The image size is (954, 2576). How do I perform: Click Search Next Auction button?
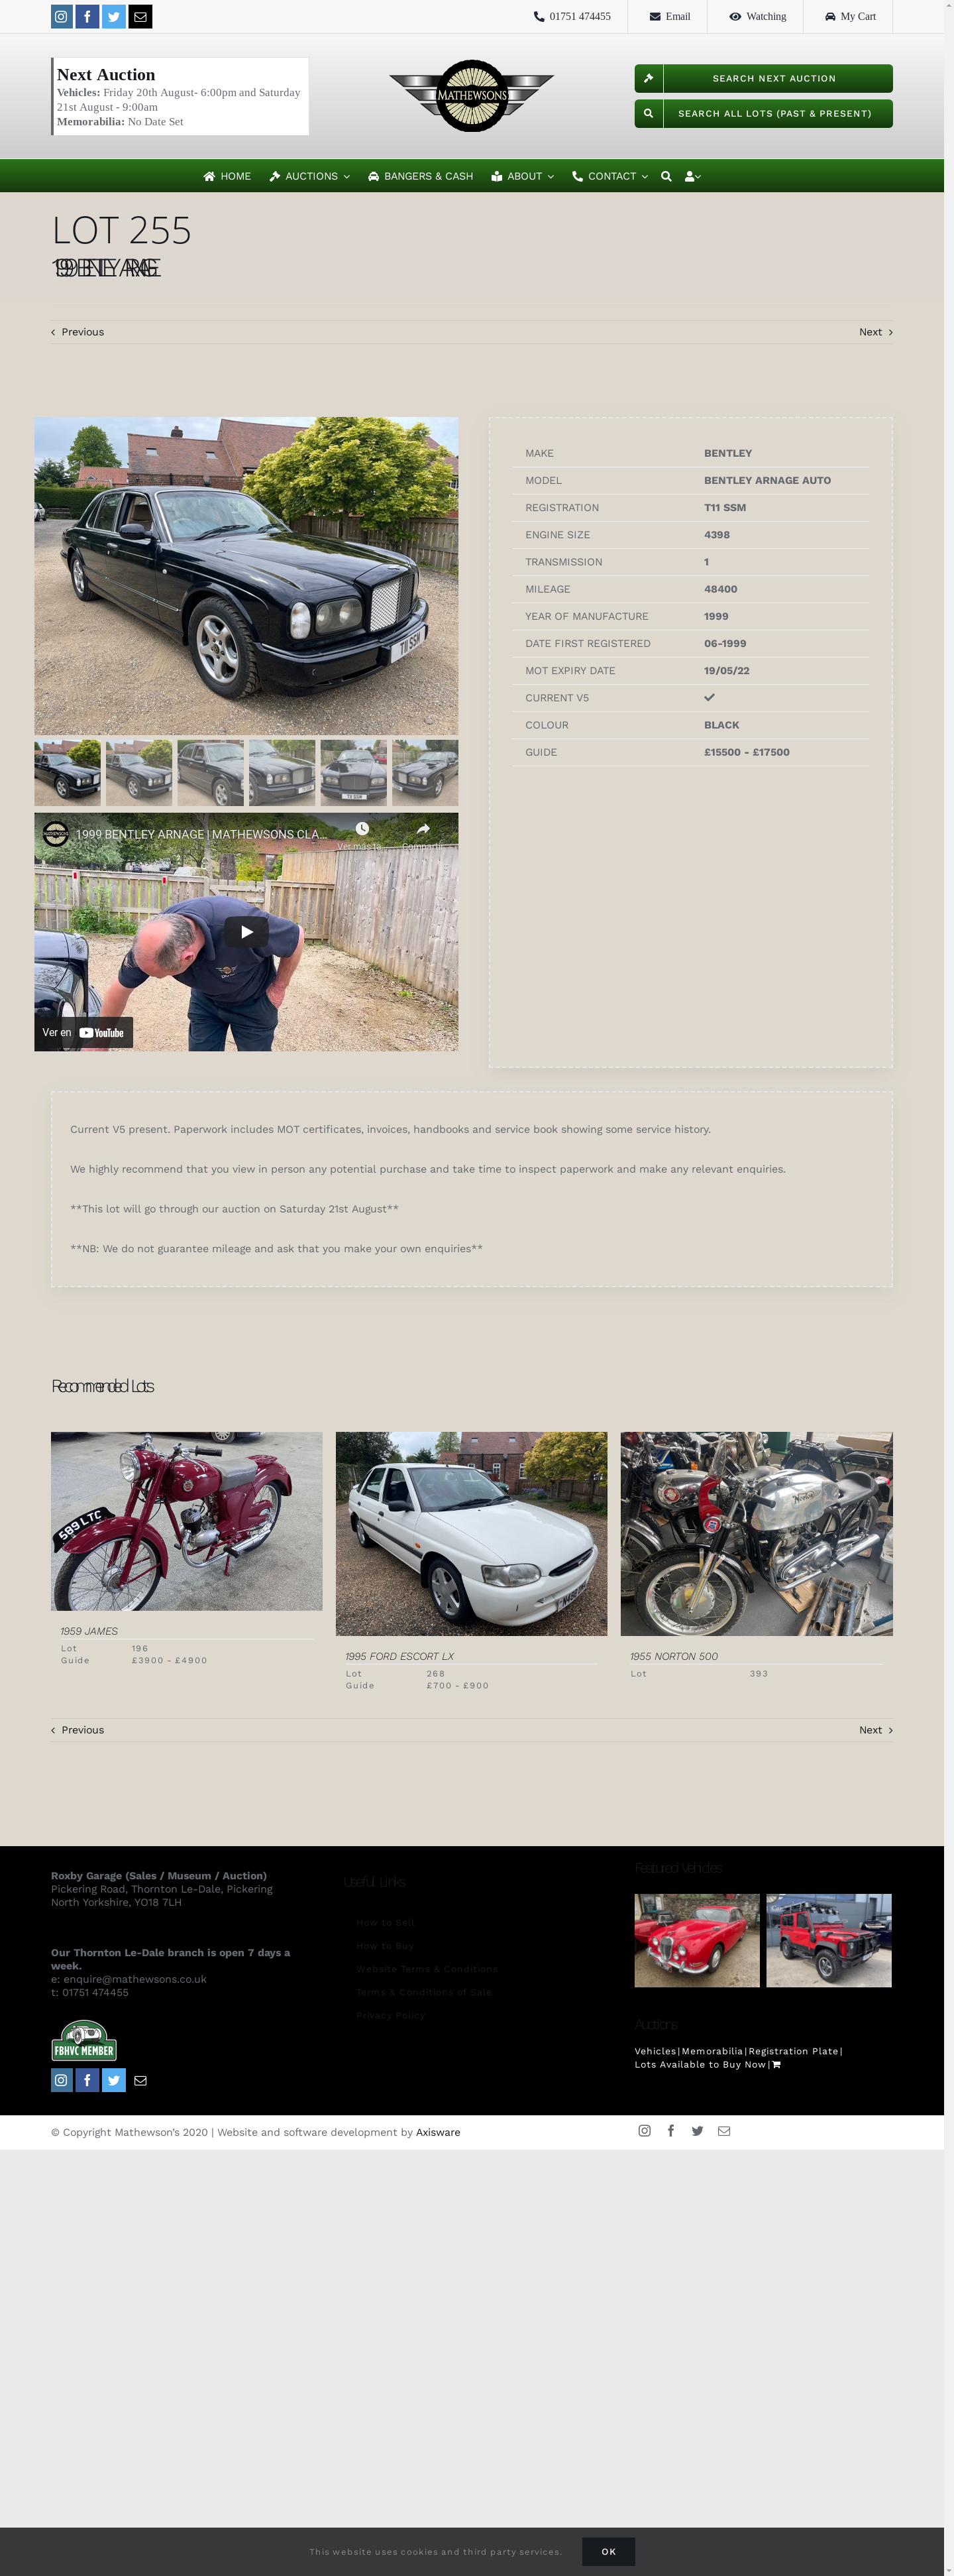click(763, 78)
